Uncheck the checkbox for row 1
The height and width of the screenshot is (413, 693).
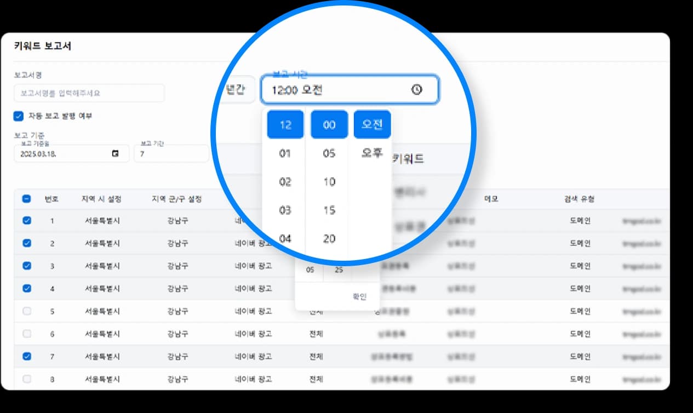point(27,221)
